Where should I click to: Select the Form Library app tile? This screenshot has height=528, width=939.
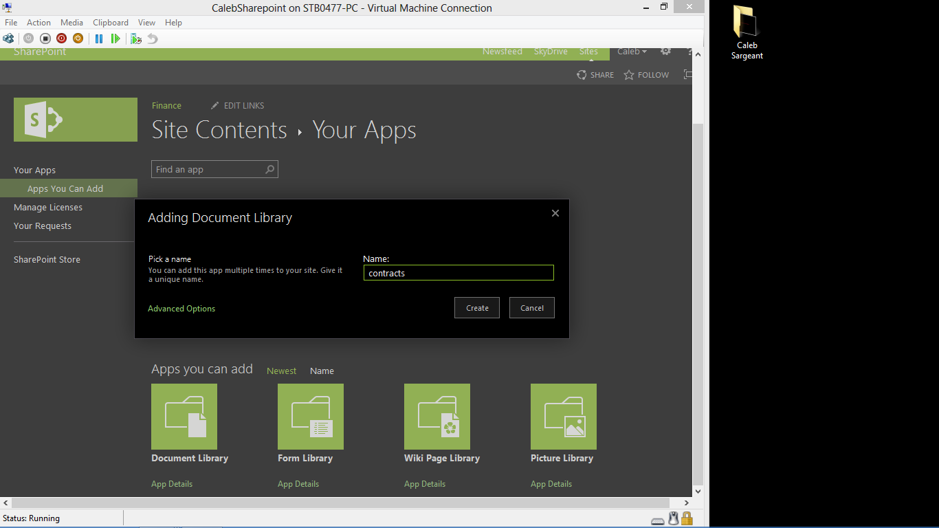click(311, 417)
